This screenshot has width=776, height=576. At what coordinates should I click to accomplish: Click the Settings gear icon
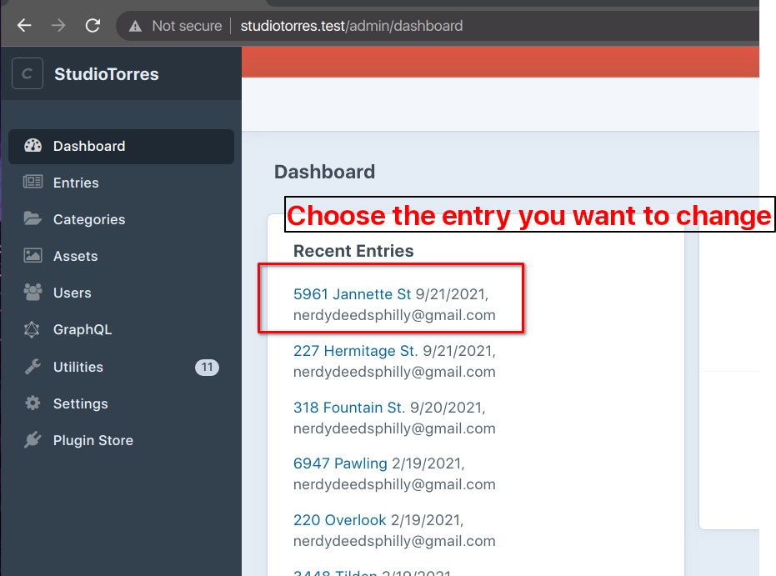pos(33,403)
